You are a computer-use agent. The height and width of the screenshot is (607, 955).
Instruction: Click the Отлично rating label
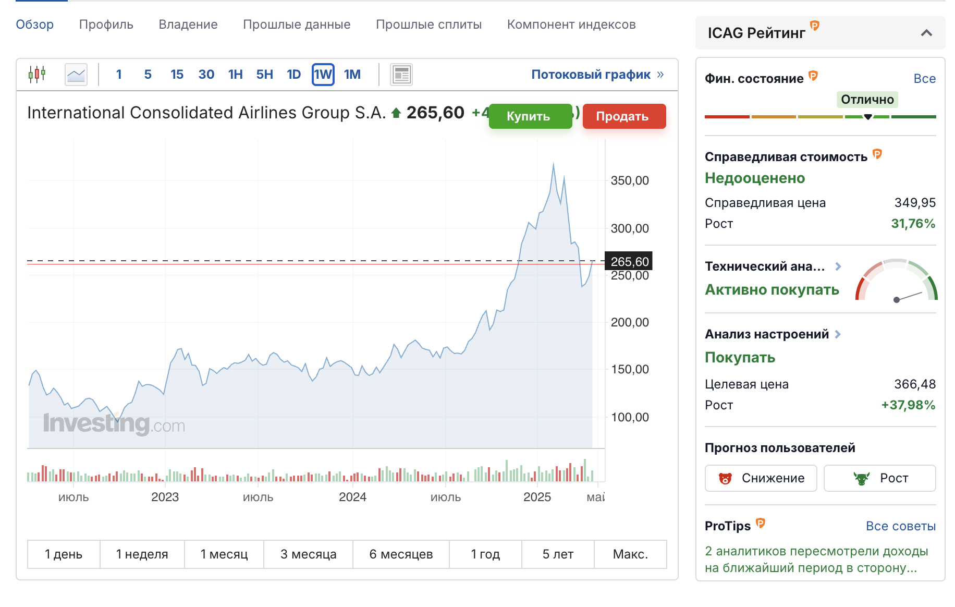click(867, 100)
